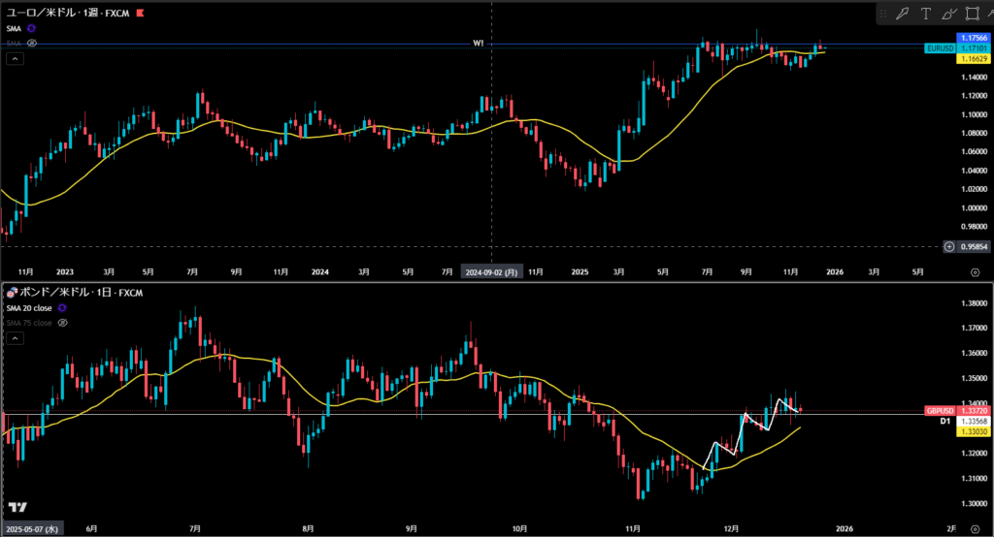Click the plus icon beside 0.95854 price
This screenshot has width=994, height=537.
948,246
